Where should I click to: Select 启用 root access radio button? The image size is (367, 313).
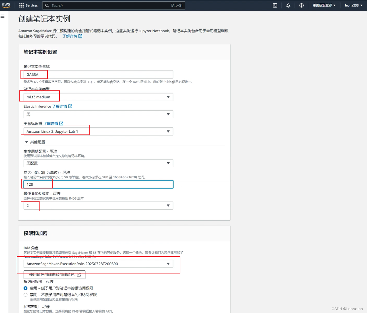click(x=26, y=288)
